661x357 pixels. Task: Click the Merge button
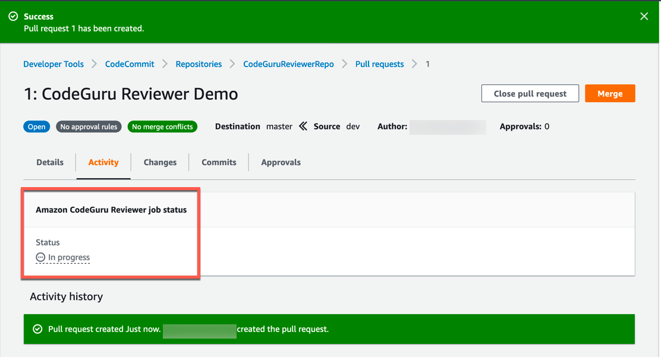610,93
